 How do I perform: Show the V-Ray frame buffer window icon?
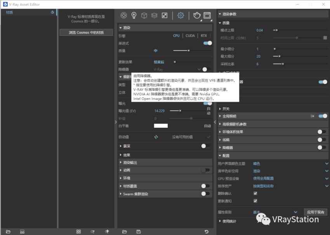pos(207,16)
